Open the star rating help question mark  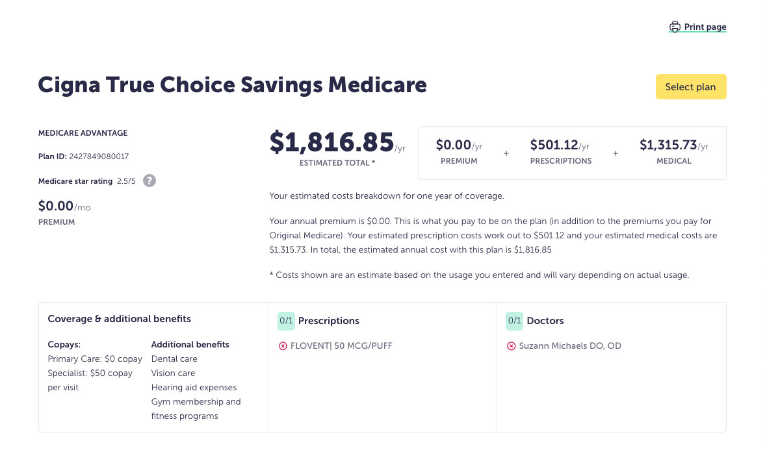[x=149, y=181]
